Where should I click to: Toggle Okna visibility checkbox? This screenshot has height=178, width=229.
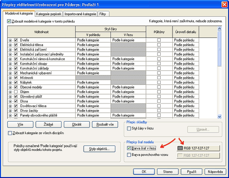(16, 101)
